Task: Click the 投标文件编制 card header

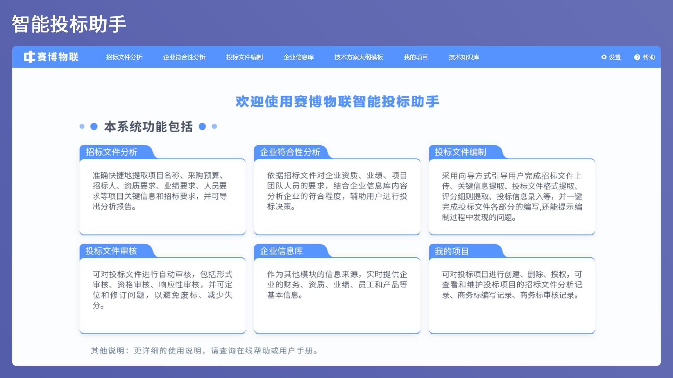Action: pyautogui.click(x=461, y=152)
